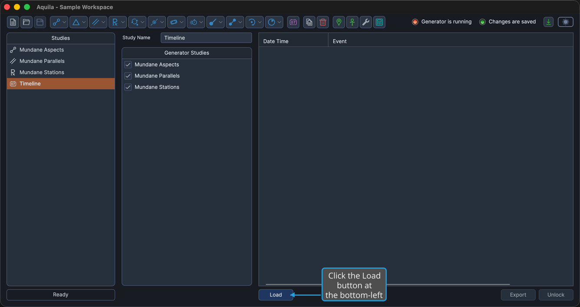Click the green ankh icon
This screenshot has width=580, height=307.
(352, 22)
